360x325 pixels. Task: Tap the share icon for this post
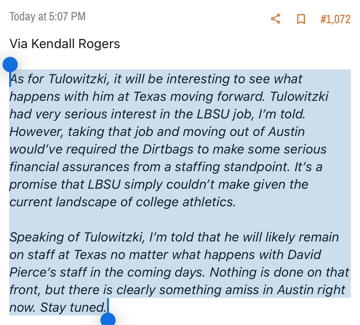coord(276,19)
